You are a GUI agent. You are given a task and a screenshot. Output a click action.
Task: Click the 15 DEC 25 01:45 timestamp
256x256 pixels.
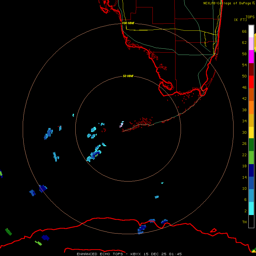tap(163, 254)
